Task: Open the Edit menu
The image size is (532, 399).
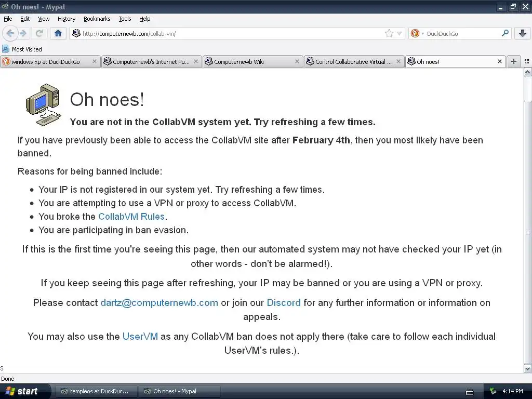Action: click(25, 19)
